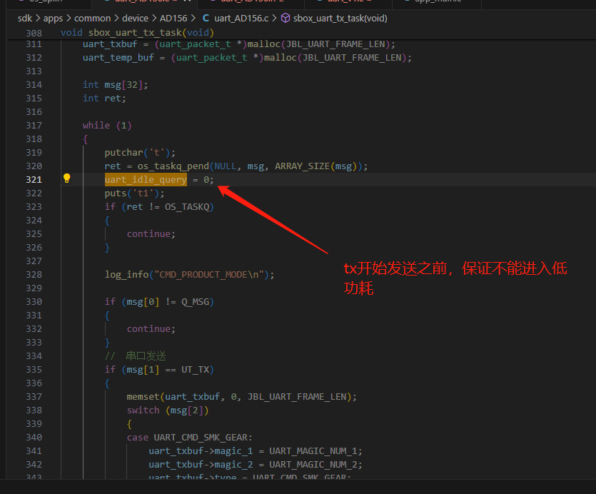Click the puts call on line 322
Image resolution: width=596 pixels, height=494 pixels.
click(116, 193)
